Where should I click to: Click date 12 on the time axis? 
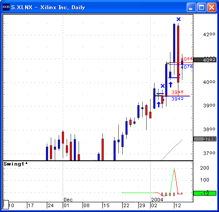point(178,205)
